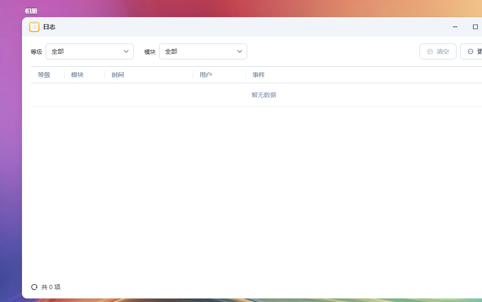This screenshot has height=302, width=482.
Task: Open the 相册 desktop shortcut
Action: coord(31,11)
